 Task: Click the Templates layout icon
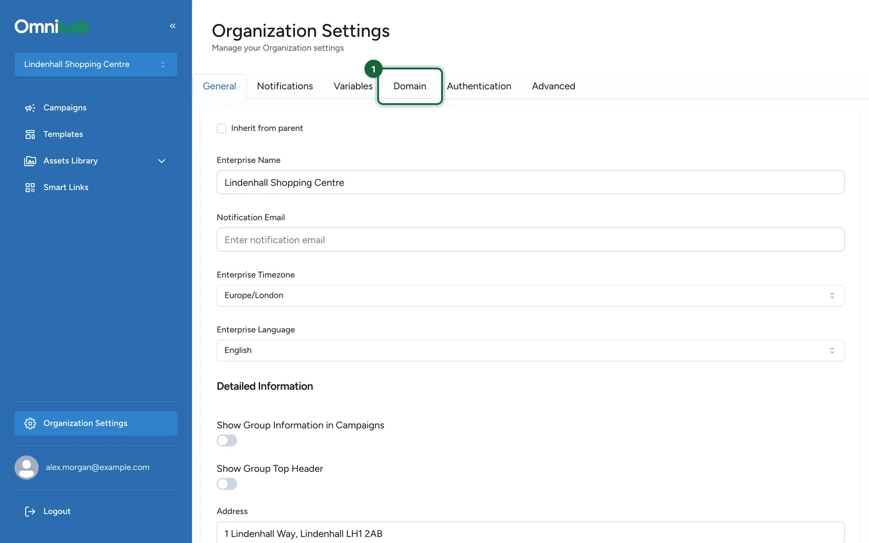coord(30,135)
